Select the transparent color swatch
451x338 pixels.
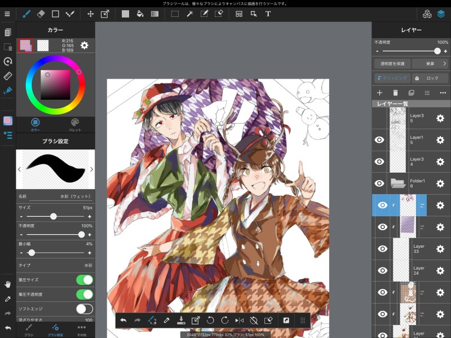coord(43,45)
